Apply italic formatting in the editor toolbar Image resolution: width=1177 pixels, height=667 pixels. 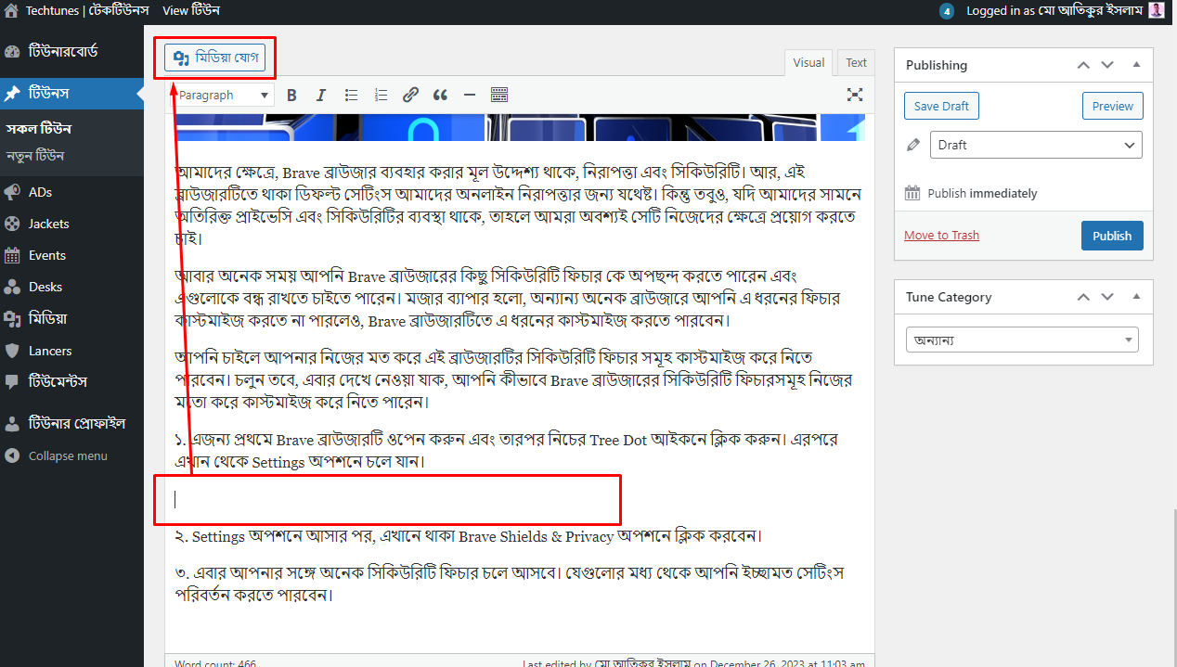[320, 94]
